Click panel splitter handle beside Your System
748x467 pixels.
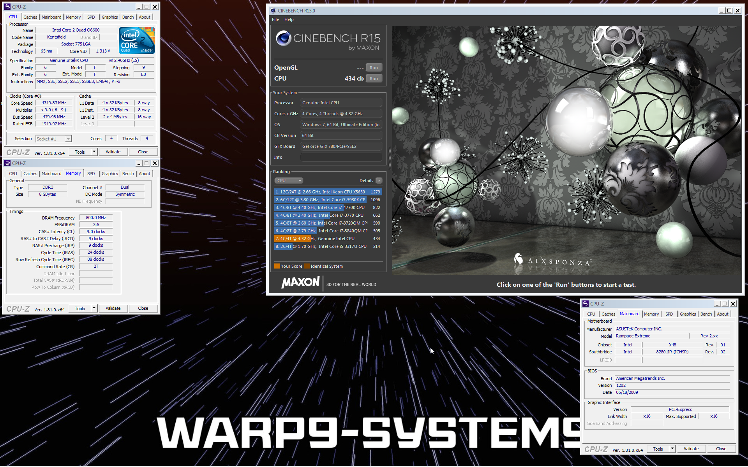389,158
